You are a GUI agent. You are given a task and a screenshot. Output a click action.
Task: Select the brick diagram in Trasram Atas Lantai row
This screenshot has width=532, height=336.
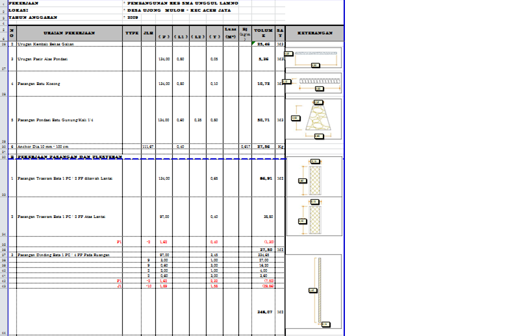pyautogui.click(x=314, y=217)
